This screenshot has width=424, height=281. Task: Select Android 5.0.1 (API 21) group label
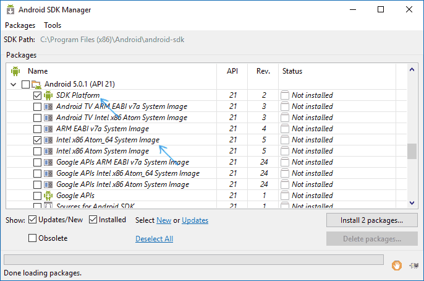click(x=80, y=84)
